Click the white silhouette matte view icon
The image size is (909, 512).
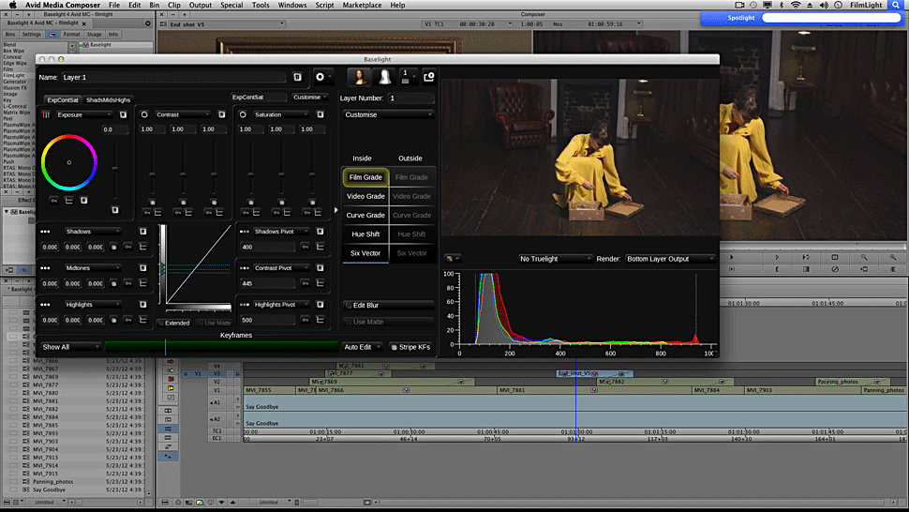(x=384, y=78)
